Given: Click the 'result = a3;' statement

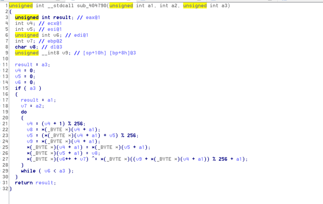Looking at the screenshot, I should point(32,65).
